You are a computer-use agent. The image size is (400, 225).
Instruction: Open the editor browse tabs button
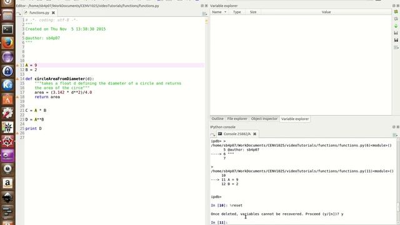tap(19, 13)
